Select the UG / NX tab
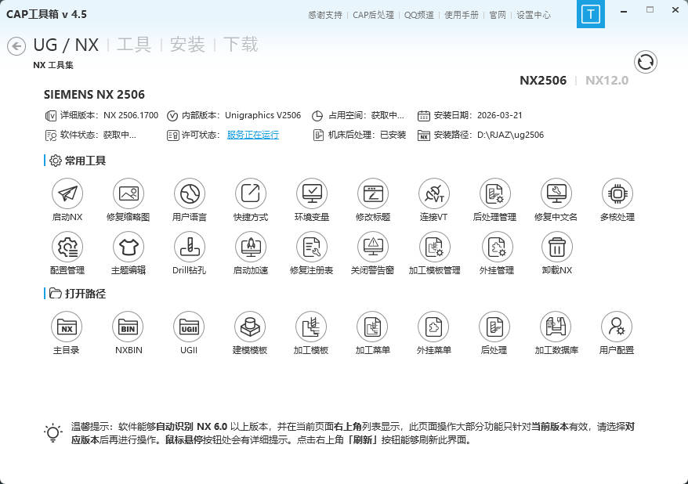This screenshot has height=484, width=688. point(66,45)
